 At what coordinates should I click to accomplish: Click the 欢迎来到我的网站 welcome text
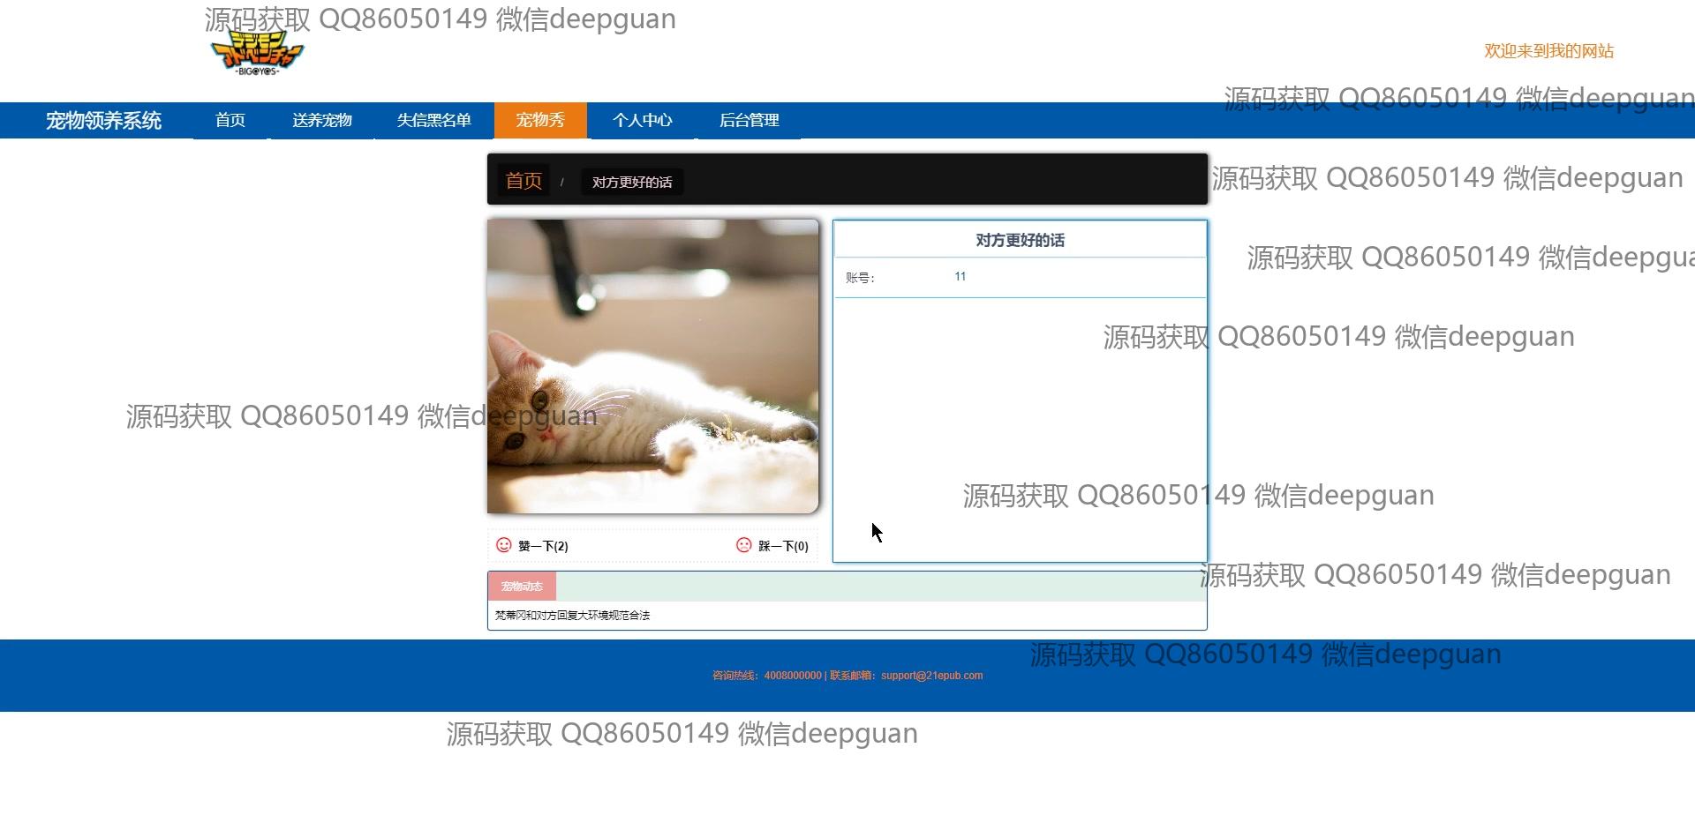(x=1549, y=51)
